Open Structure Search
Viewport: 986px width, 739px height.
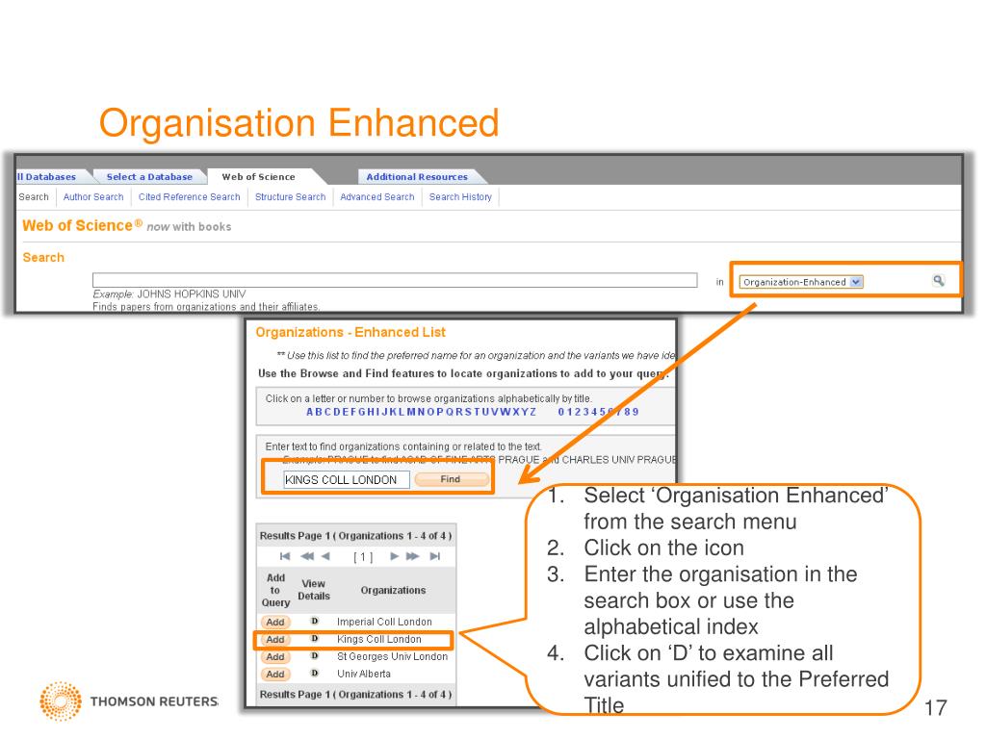291,196
